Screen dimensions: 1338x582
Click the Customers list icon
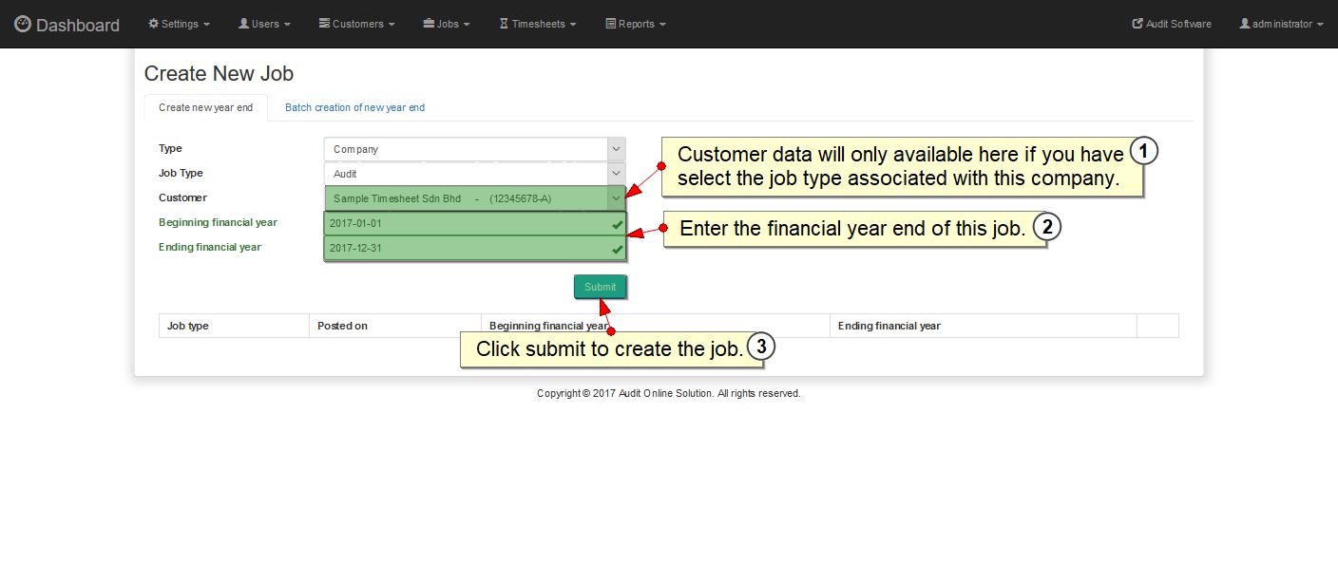point(324,24)
